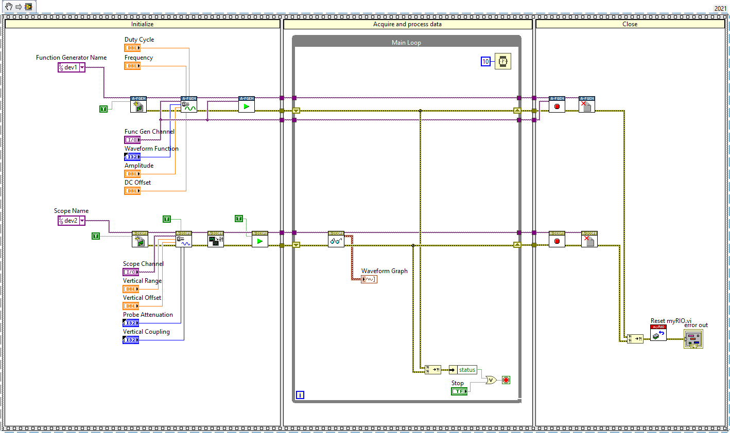Screen dimensions: 730x433
Task: Select the Duty Cycle DBL terminal
Action: [x=132, y=48]
